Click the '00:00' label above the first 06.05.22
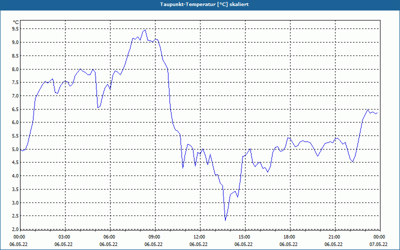 click(x=19, y=237)
